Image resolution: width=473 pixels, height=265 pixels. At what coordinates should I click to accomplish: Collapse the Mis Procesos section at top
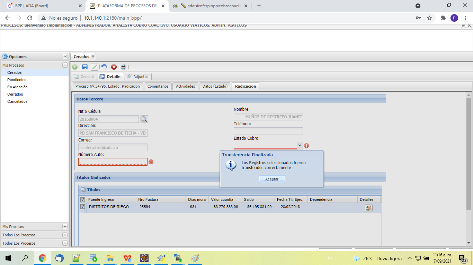tap(65, 65)
